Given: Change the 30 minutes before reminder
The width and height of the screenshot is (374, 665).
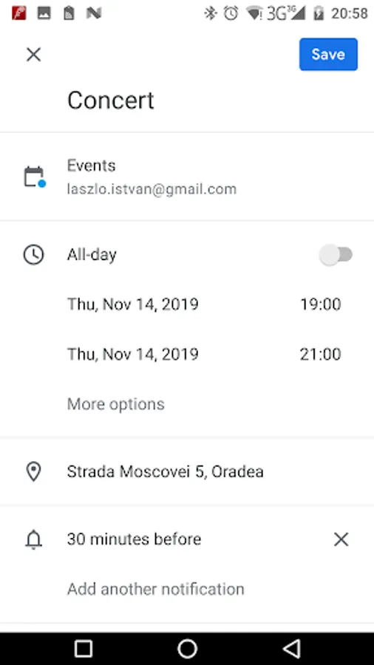Looking at the screenshot, I should (x=134, y=539).
